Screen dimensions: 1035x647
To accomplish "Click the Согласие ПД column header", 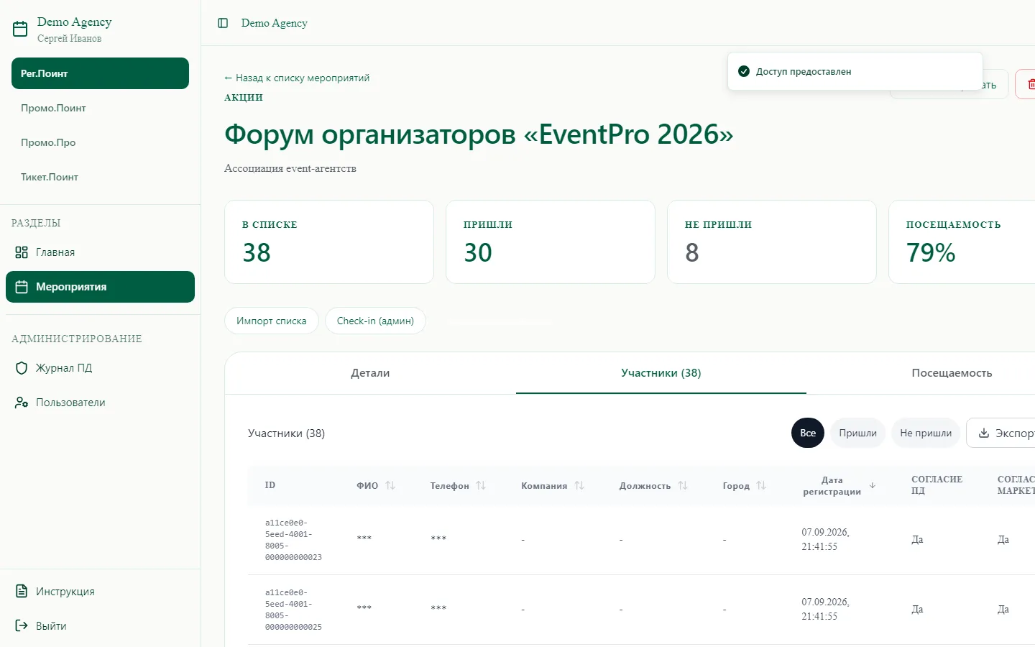I will click(x=937, y=485).
